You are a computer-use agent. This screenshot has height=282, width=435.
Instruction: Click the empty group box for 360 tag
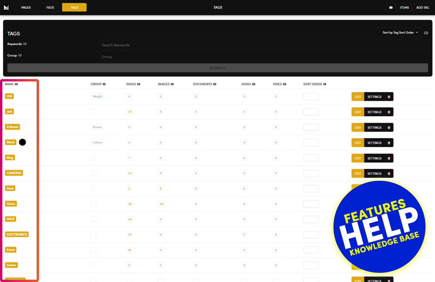[94, 112]
